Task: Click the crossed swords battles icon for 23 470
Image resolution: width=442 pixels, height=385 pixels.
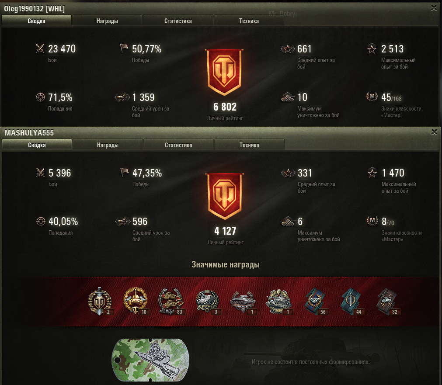Action: [40, 49]
